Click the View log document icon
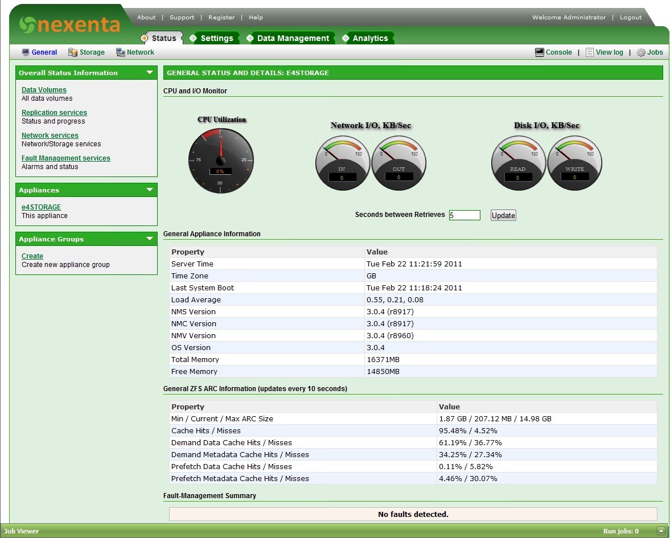This screenshot has width=670, height=538. coord(590,52)
